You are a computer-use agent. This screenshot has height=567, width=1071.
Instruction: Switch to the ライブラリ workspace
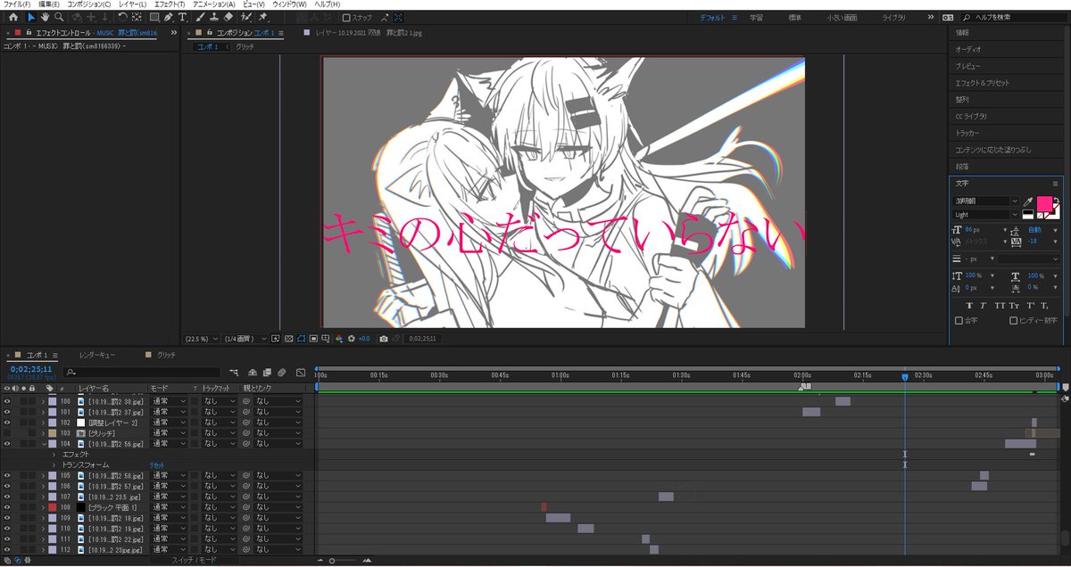point(894,17)
